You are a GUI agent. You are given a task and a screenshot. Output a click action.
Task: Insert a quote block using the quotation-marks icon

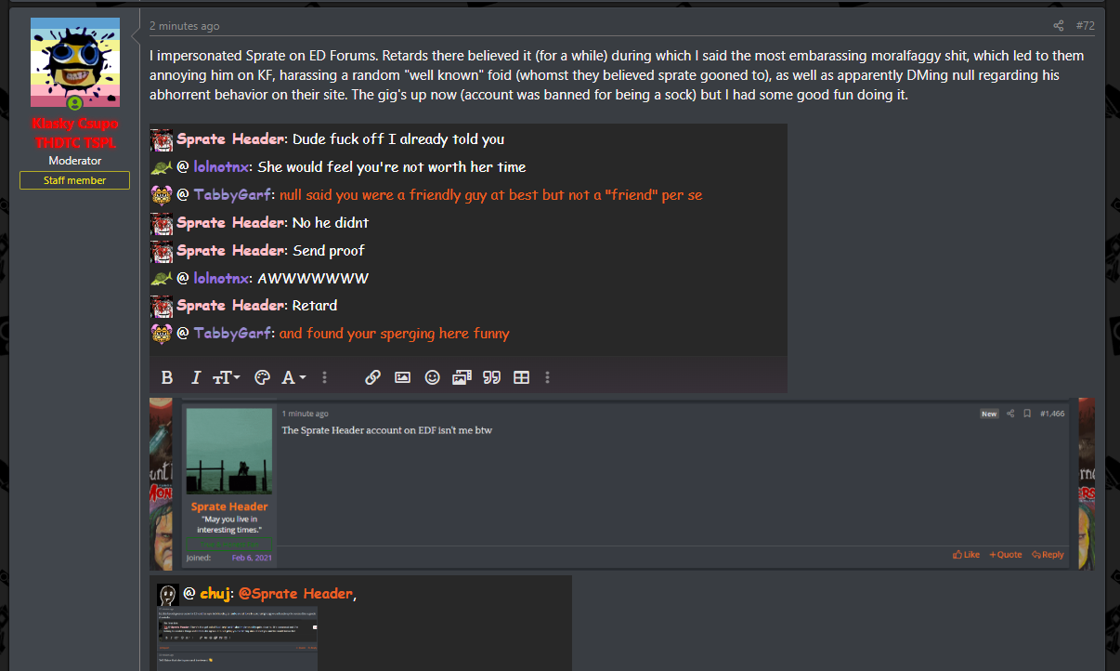492,377
